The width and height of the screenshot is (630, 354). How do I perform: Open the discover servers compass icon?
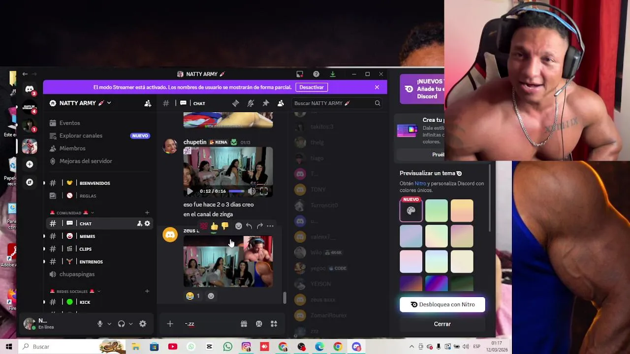[x=30, y=182]
